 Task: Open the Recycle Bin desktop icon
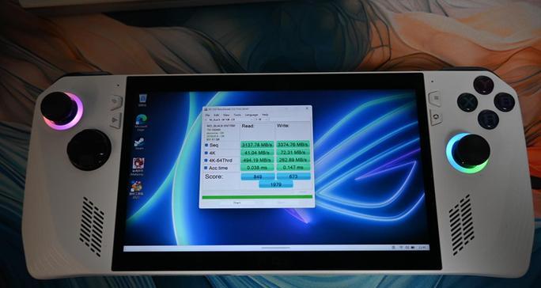coord(142,99)
